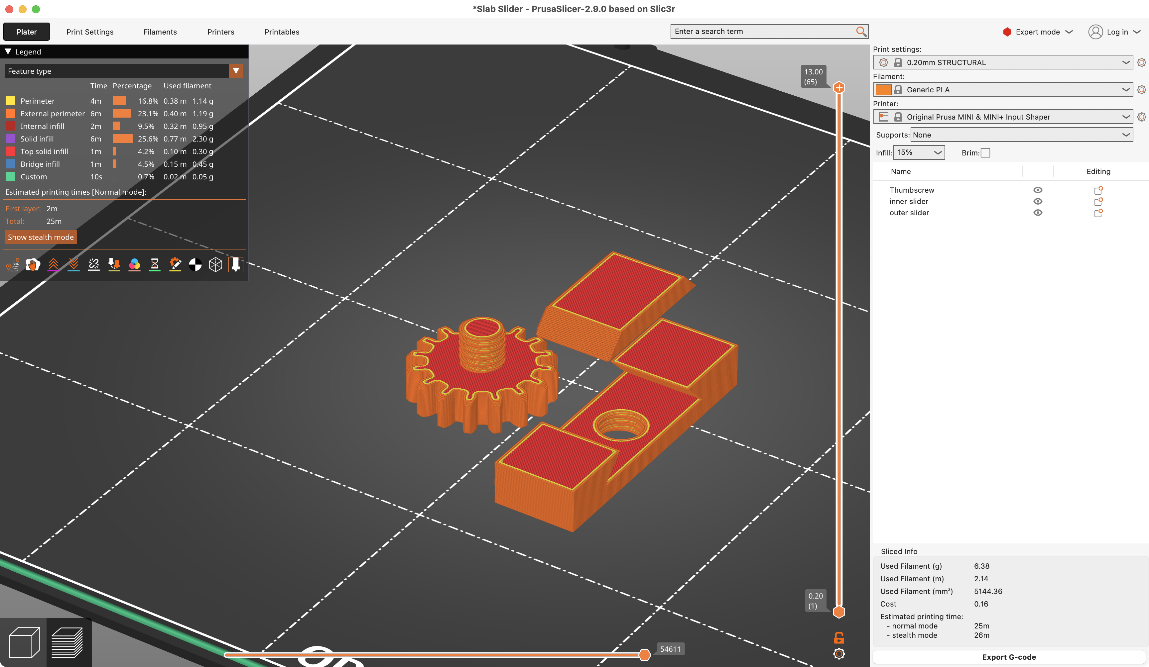Viewport: 1149px width, 667px height.
Task: Toggle center of gravity marker icon
Action: coord(195,265)
